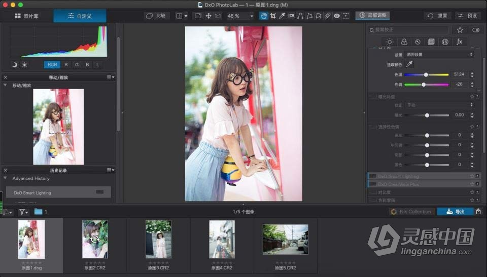Click the favorites star beside search field
The width and height of the screenshot is (487, 277).
click(x=460, y=30)
